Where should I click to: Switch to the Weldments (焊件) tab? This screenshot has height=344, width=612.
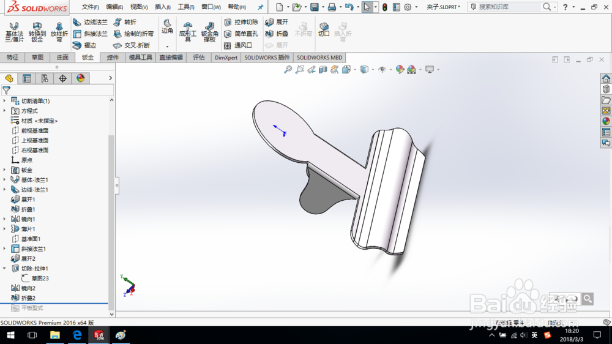113,58
